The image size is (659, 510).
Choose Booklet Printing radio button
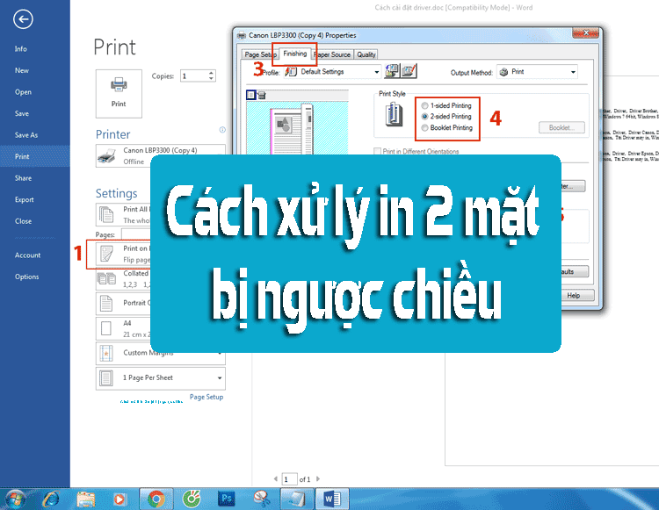coord(426,127)
